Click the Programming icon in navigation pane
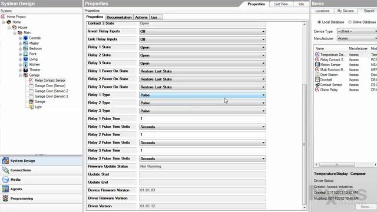Screen dimensions: 377x212 coord(5,198)
